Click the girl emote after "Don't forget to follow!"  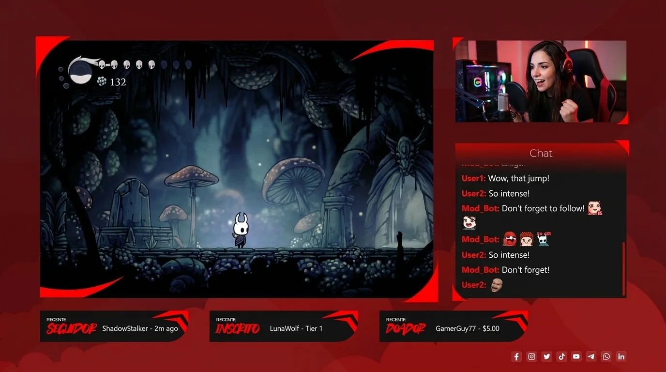[595, 208]
